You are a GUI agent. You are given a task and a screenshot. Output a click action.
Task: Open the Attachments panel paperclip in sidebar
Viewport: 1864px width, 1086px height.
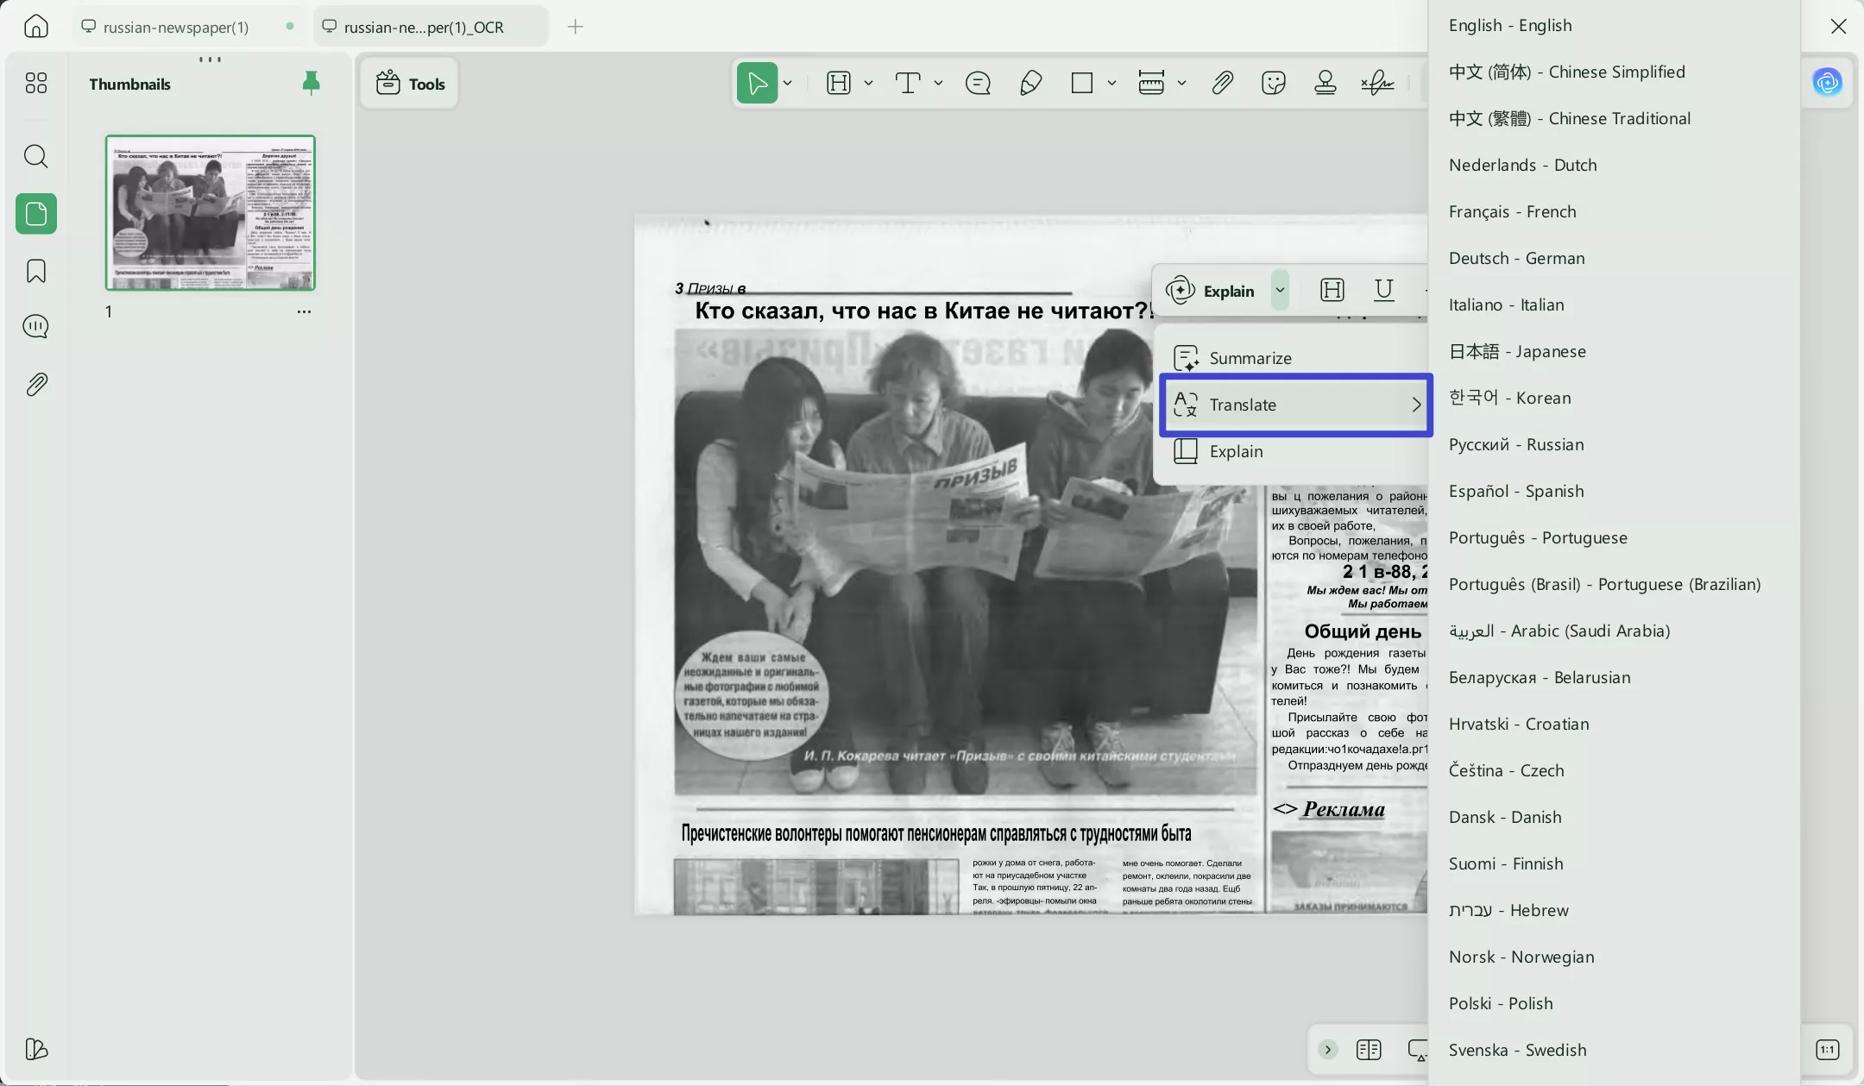coord(35,384)
